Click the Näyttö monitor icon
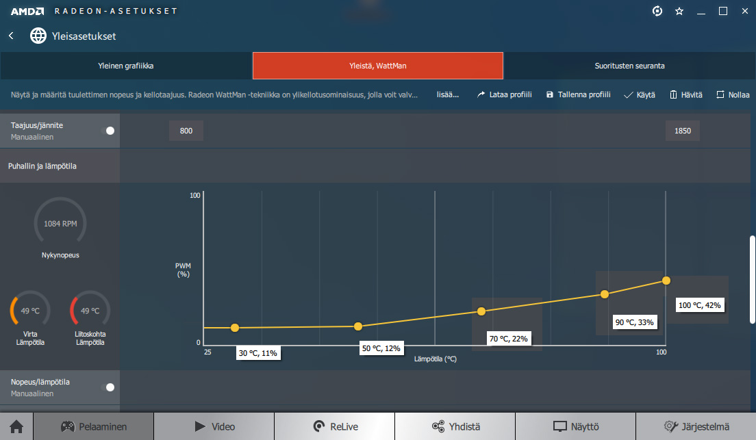756x440 pixels. pos(559,426)
